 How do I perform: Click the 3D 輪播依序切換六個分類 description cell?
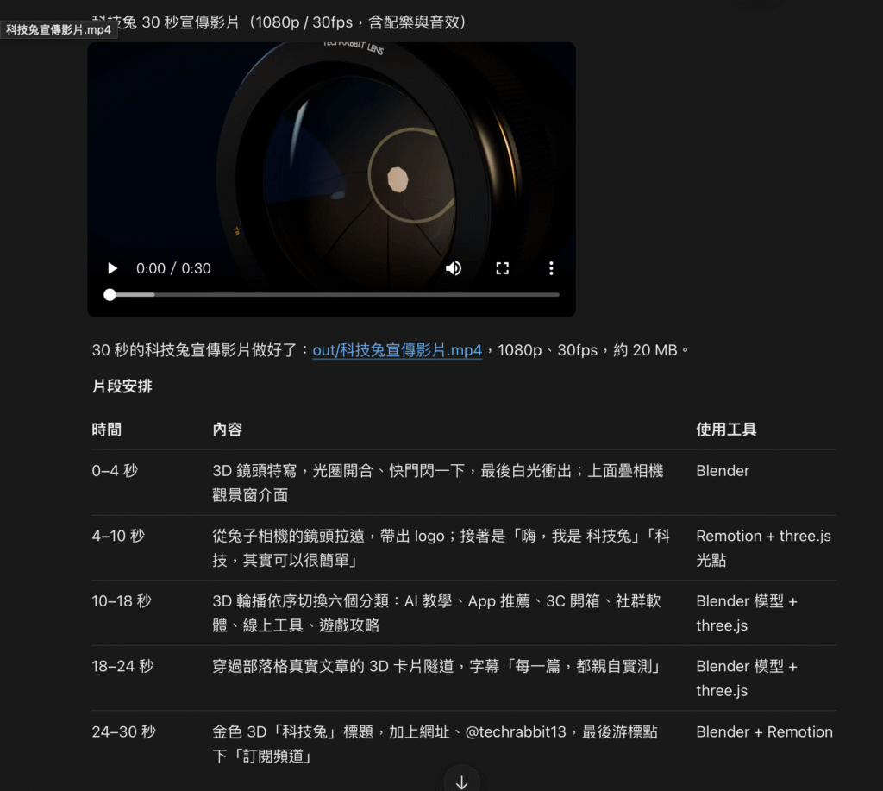(x=436, y=613)
